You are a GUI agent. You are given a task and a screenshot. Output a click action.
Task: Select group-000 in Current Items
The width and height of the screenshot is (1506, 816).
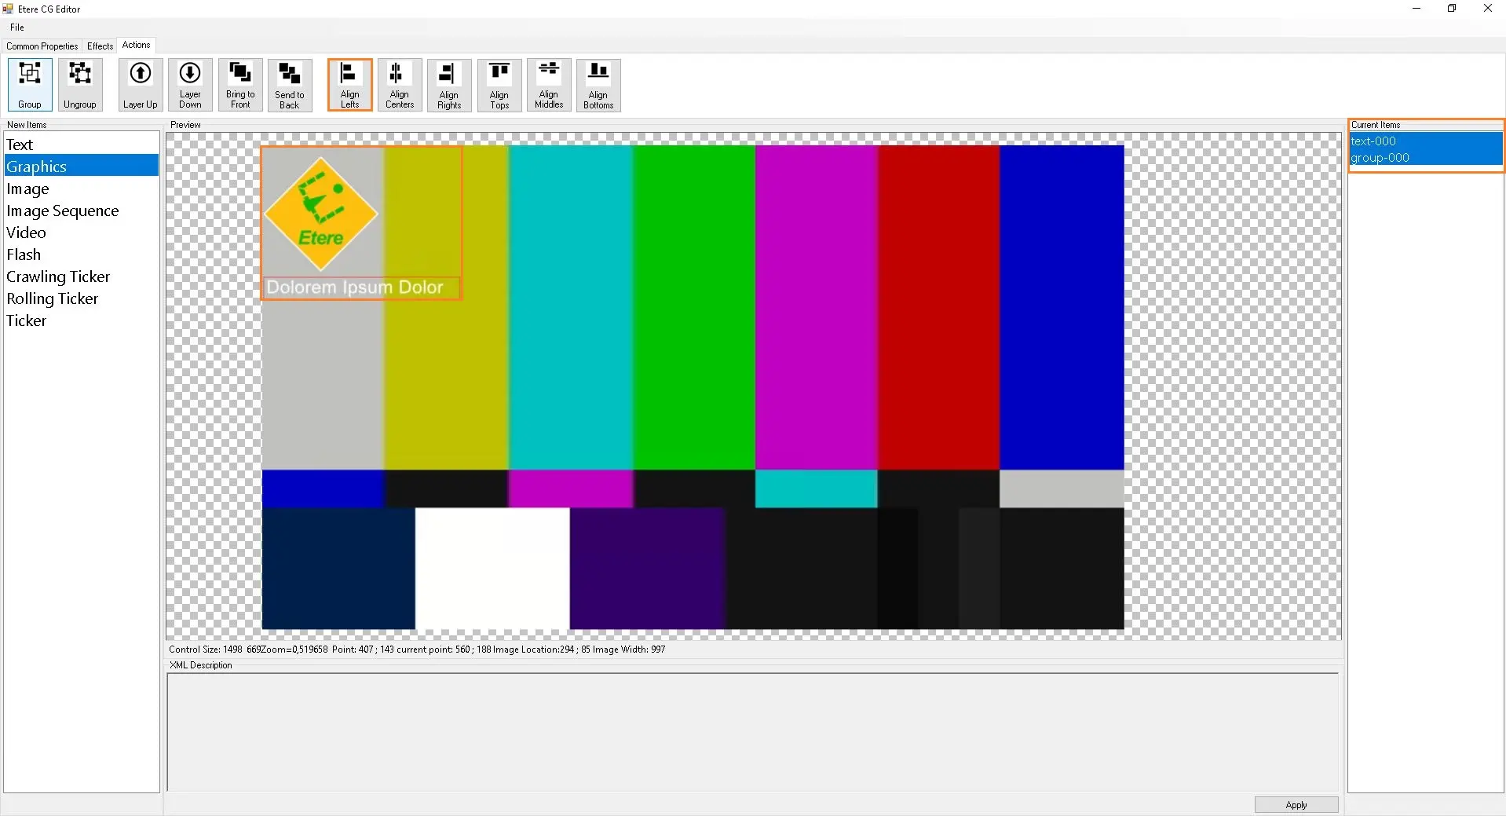pos(1380,158)
